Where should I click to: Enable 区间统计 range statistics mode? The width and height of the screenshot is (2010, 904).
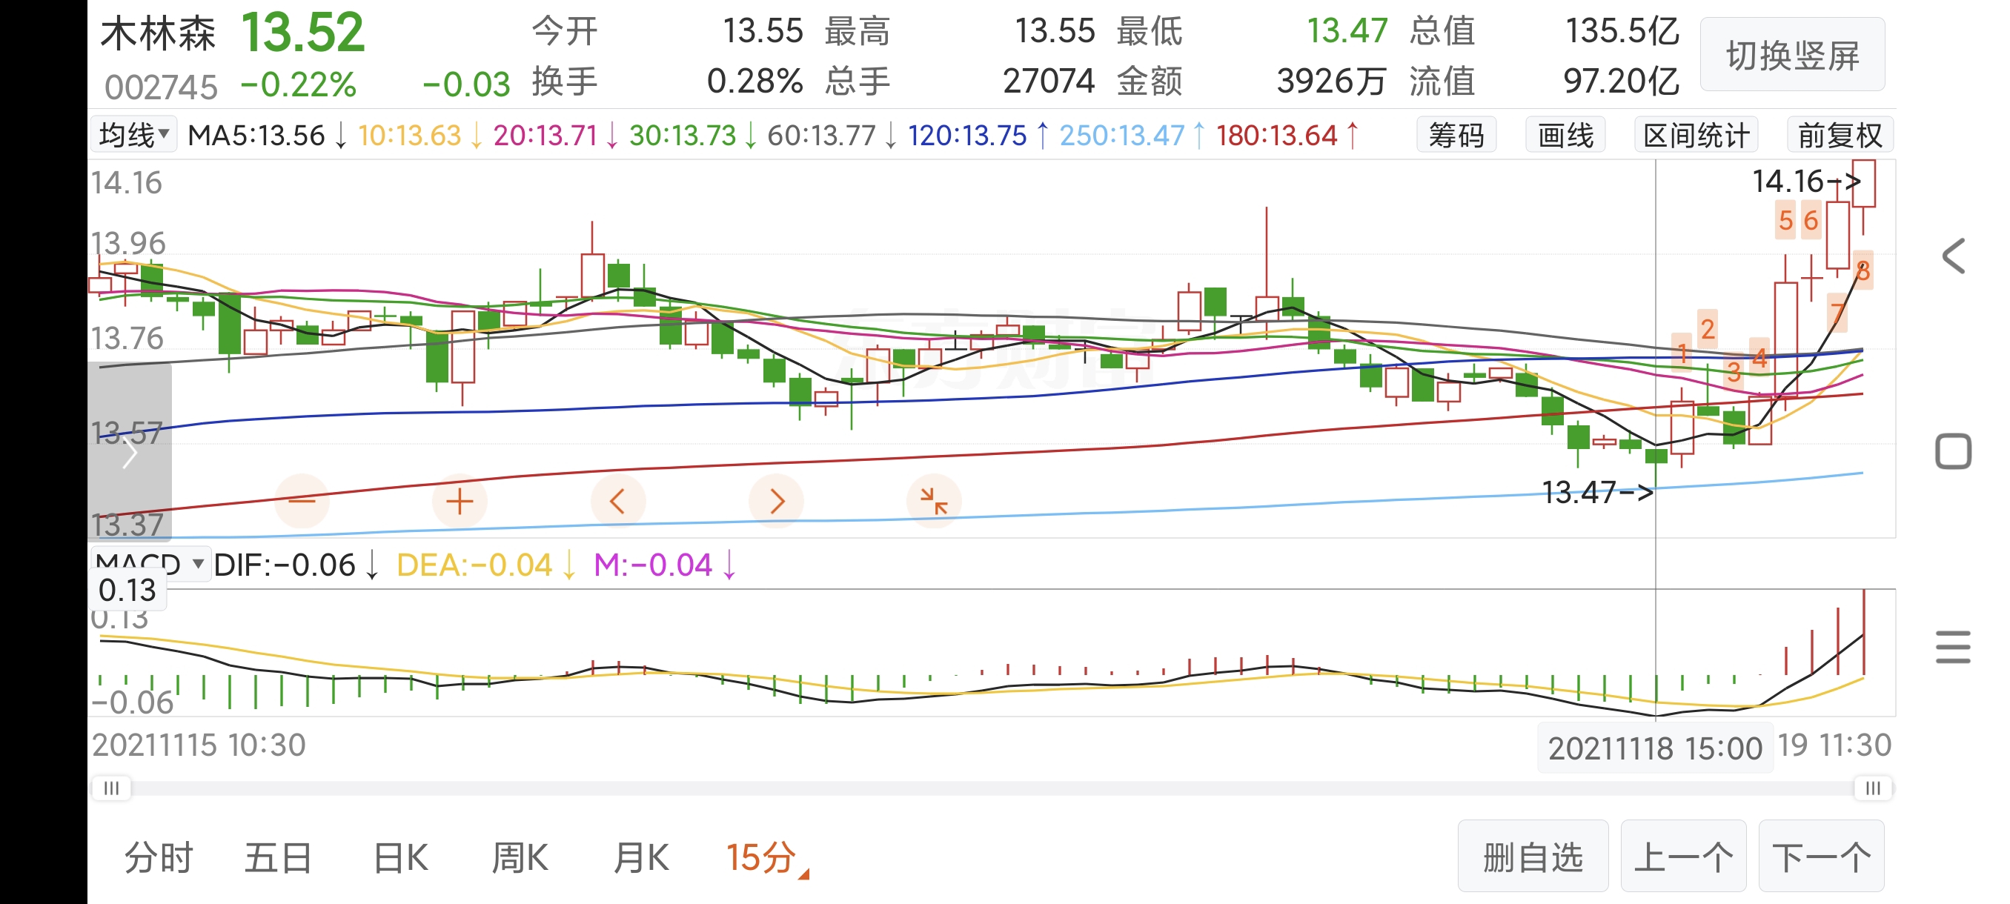coord(1696,136)
